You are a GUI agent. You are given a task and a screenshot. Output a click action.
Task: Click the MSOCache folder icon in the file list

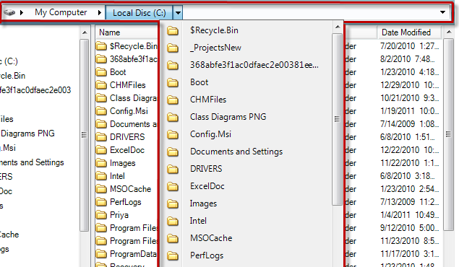[101, 189]
